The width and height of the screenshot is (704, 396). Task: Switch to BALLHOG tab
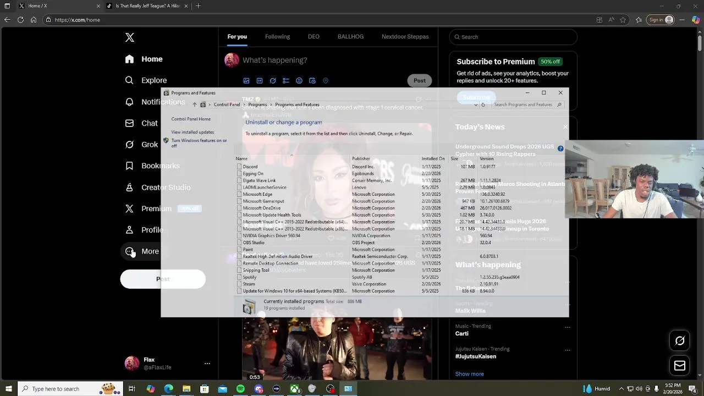click(350, 37)
